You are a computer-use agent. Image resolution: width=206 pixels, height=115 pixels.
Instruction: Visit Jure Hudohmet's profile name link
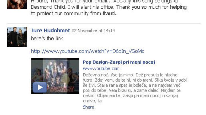click(50, 31)
